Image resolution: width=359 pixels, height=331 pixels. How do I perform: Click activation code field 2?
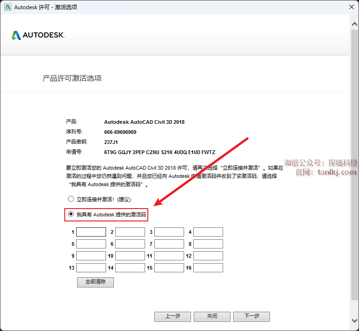tap(130, 232)
